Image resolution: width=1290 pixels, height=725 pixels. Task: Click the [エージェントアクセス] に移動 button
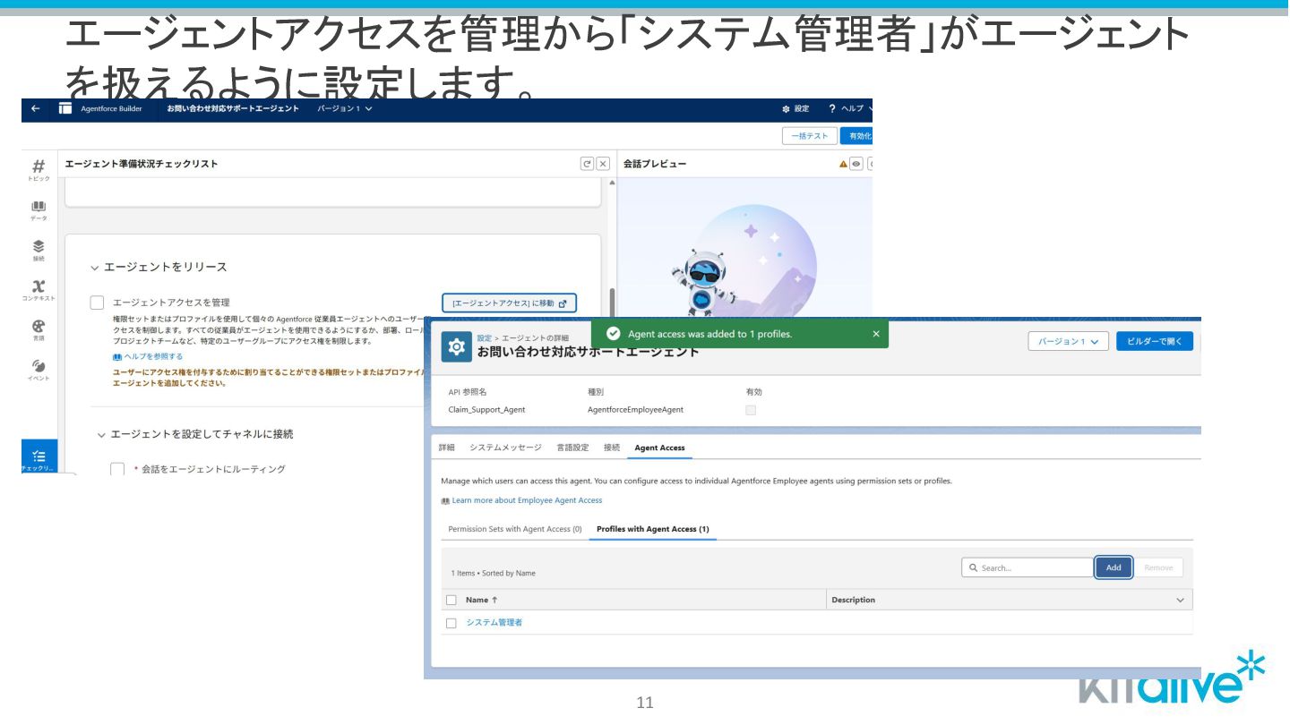pyautogui.click(x=509, y=303)
